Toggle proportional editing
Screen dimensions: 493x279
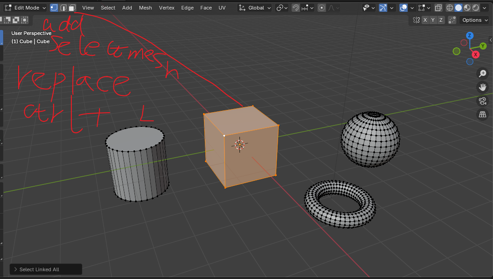[x=322, y=8]
